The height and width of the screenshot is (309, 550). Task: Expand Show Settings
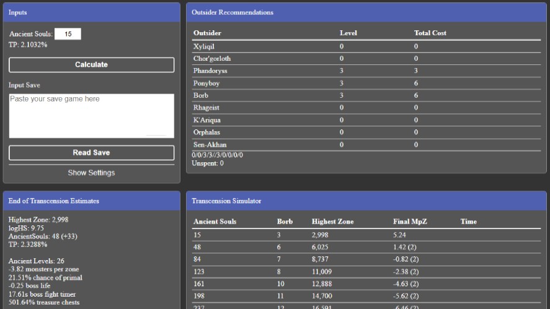coord(91,173)
